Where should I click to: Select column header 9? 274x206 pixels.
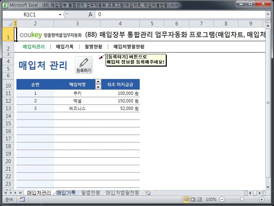[251, 23]
